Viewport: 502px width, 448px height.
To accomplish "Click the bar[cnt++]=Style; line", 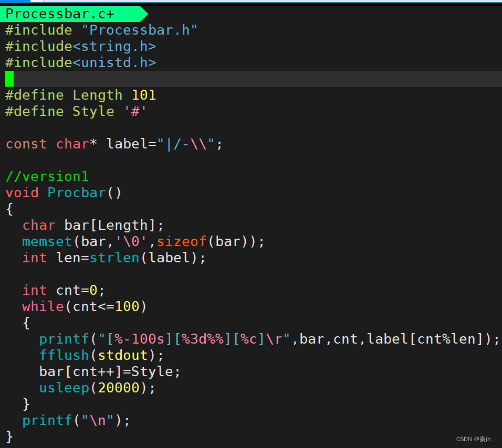I will (110, 372).
